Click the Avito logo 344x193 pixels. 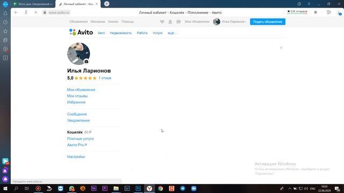[81, 32]
